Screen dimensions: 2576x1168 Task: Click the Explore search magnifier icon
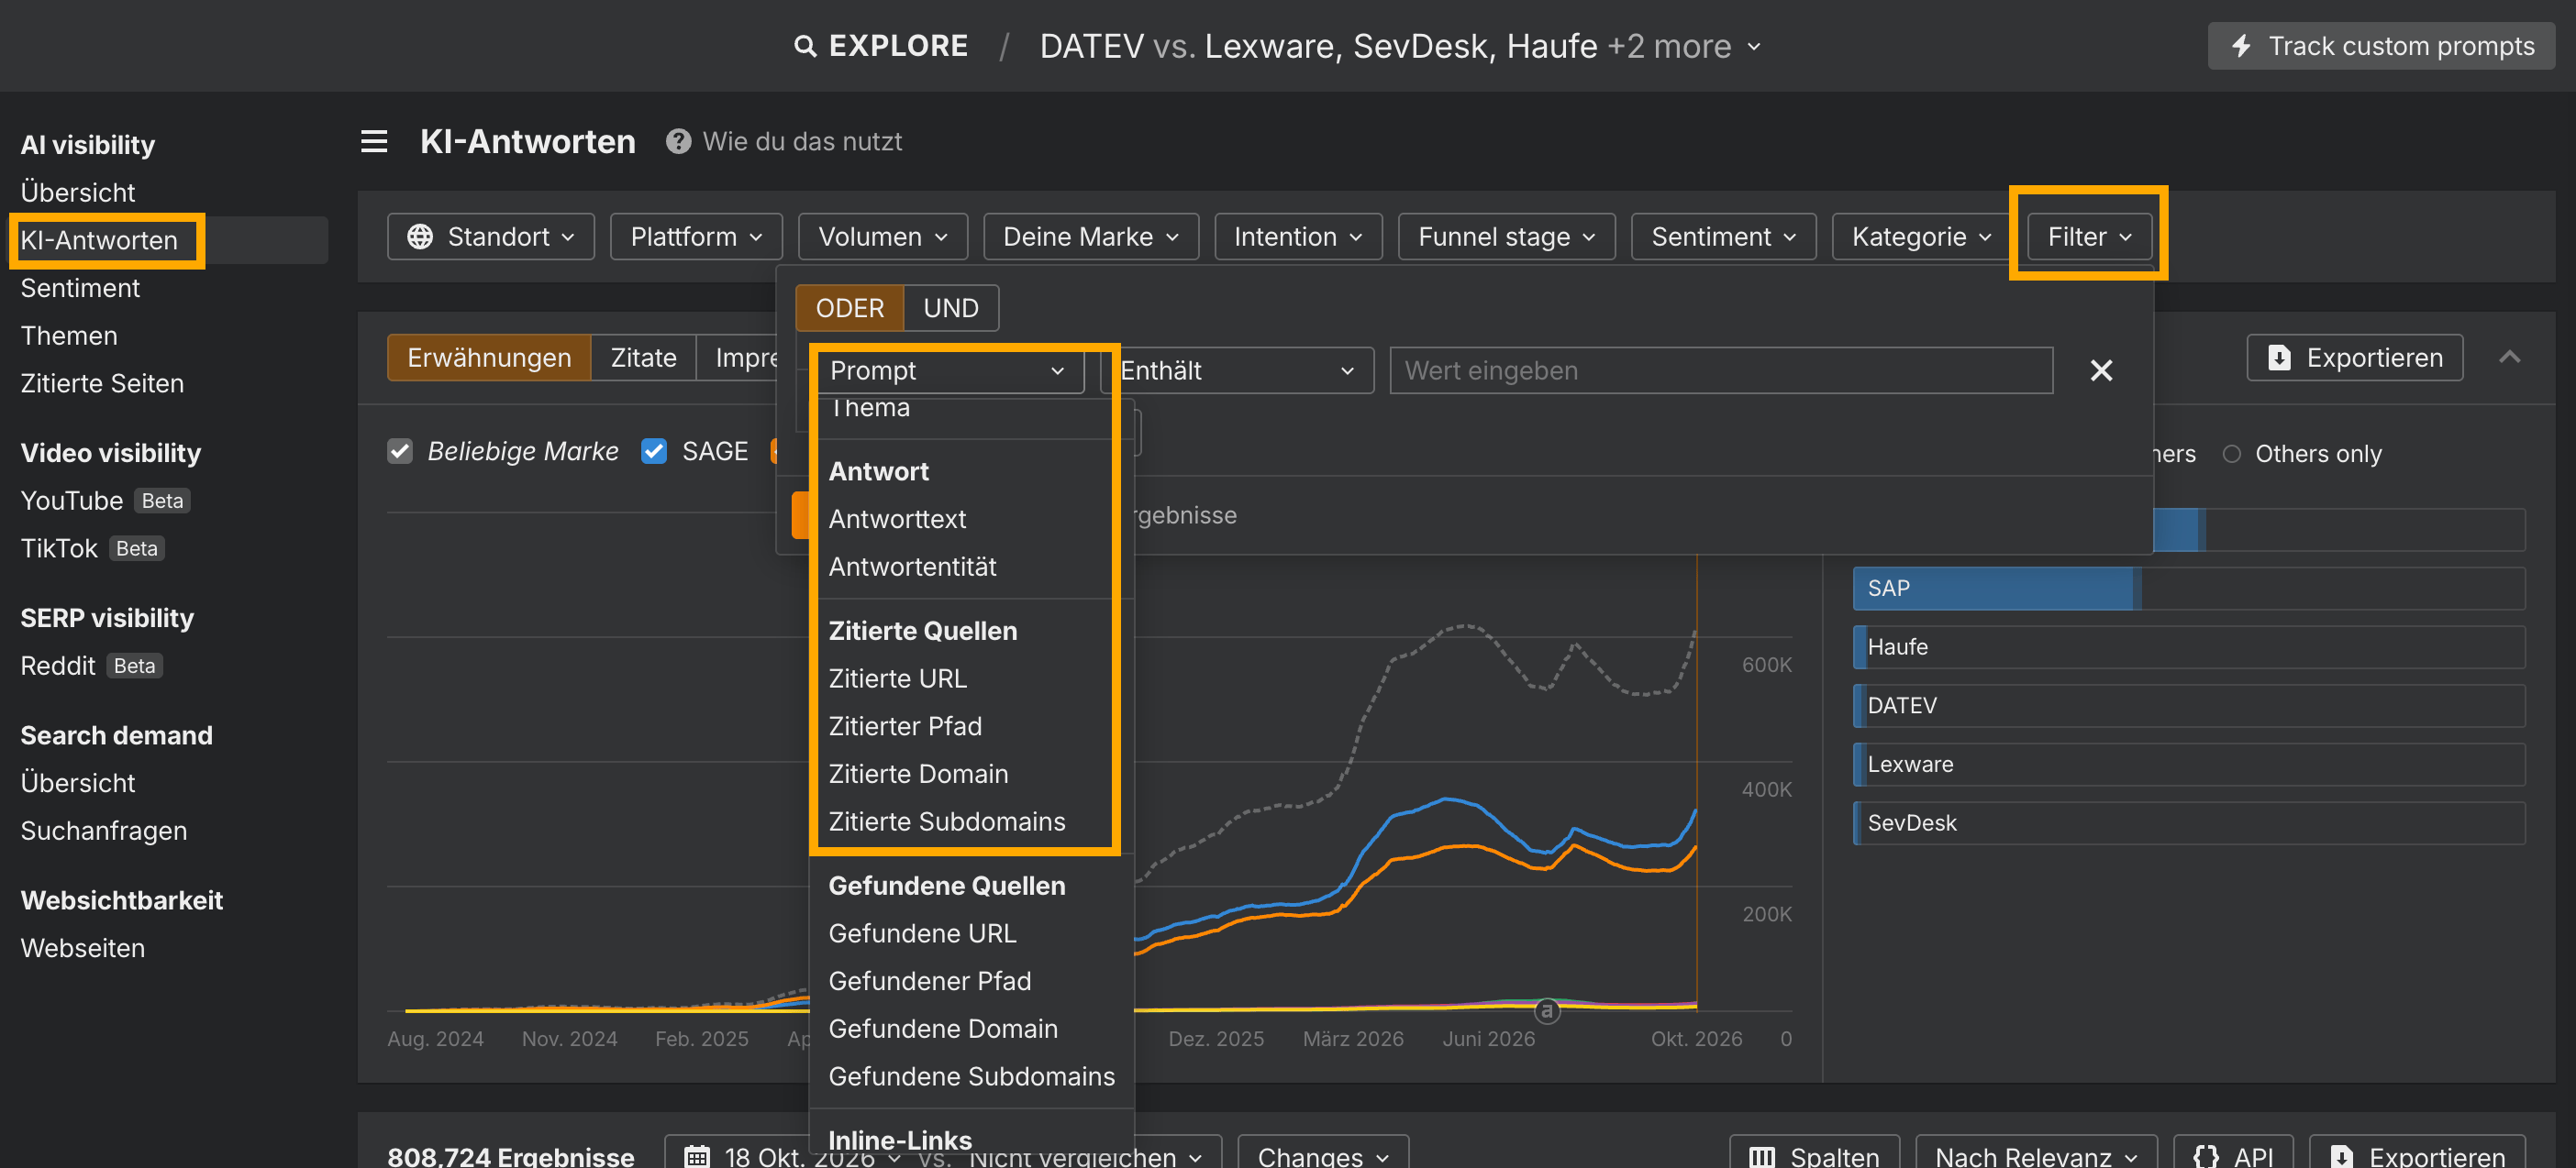tap(804, 46)
